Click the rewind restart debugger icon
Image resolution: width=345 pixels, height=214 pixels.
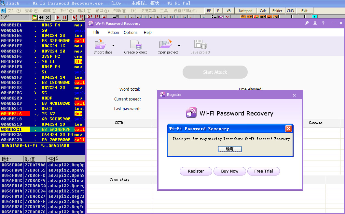click(41, 17)
